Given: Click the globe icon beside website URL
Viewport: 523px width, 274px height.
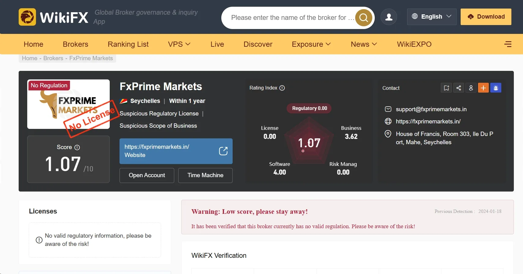Looking at the screenshot, I should pos(388,121).
